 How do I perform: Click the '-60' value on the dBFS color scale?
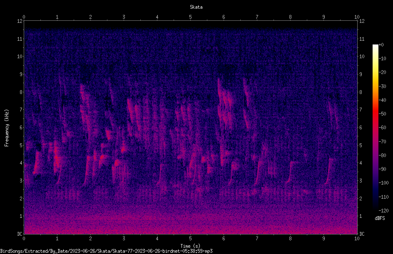(382, 128)
